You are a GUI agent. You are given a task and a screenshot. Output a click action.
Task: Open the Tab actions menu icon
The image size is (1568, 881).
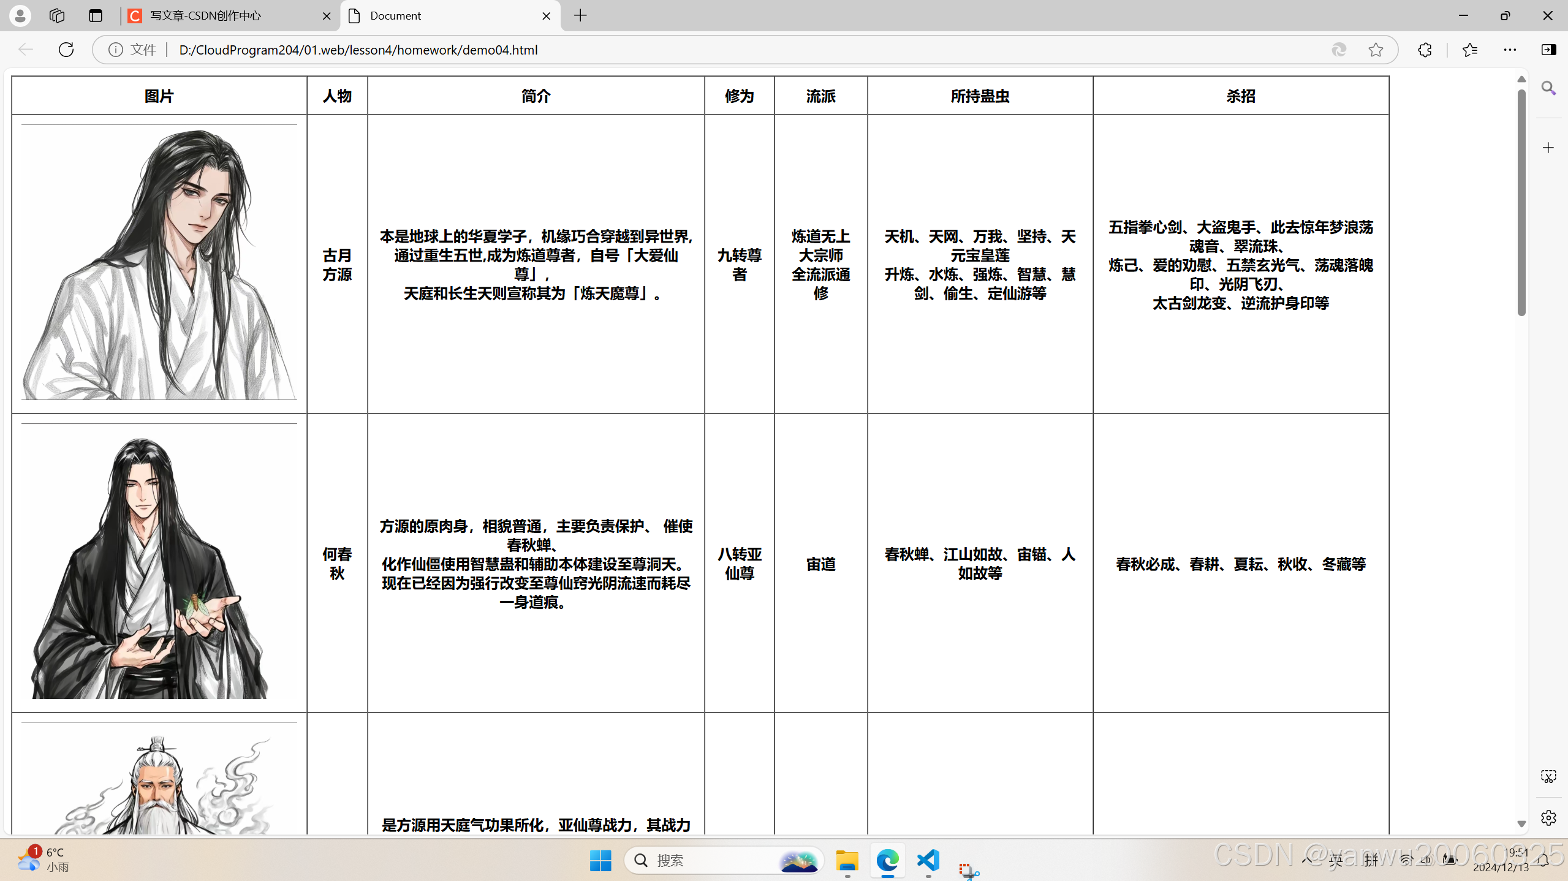tap(95, 15)
